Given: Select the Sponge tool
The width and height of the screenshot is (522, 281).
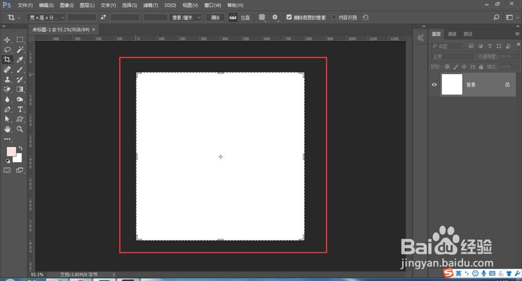Looking at the screenshot, I should (x=20, y=100).
